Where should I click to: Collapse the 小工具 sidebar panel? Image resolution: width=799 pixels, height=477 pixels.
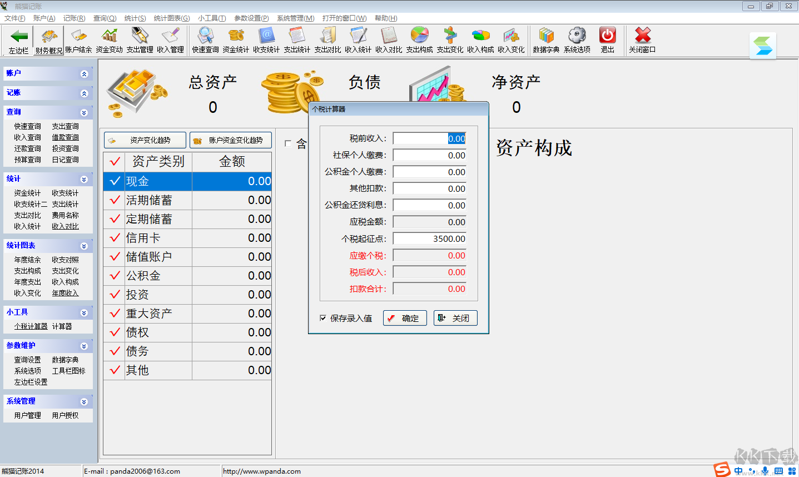coord(85,312)
